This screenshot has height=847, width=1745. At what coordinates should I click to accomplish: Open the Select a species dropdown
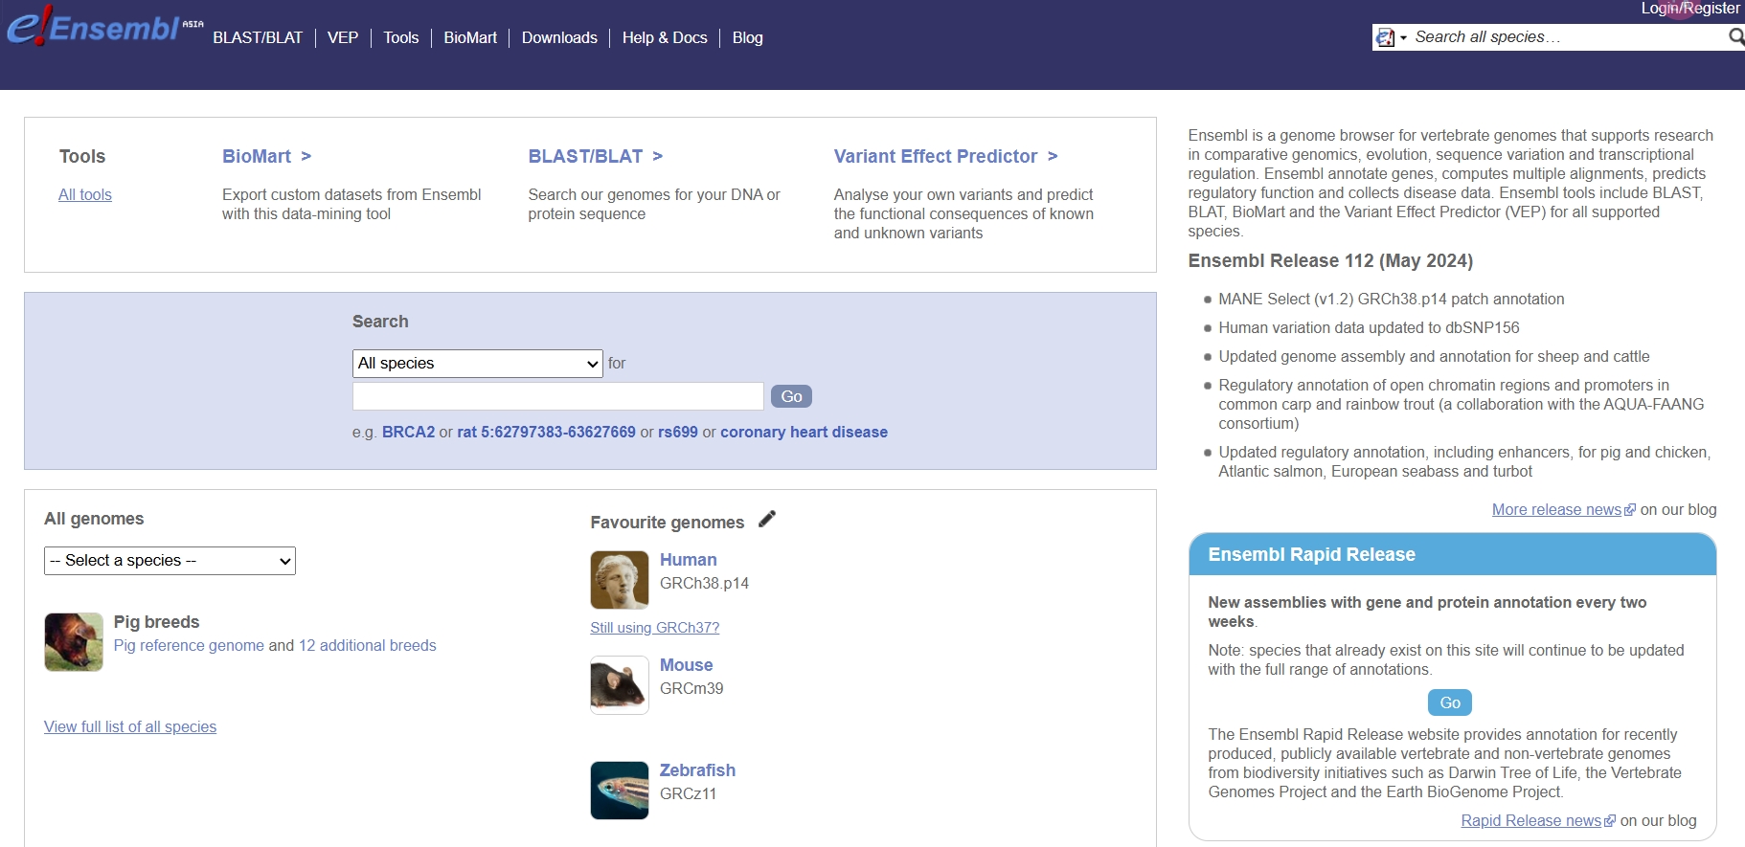(170, 561)
